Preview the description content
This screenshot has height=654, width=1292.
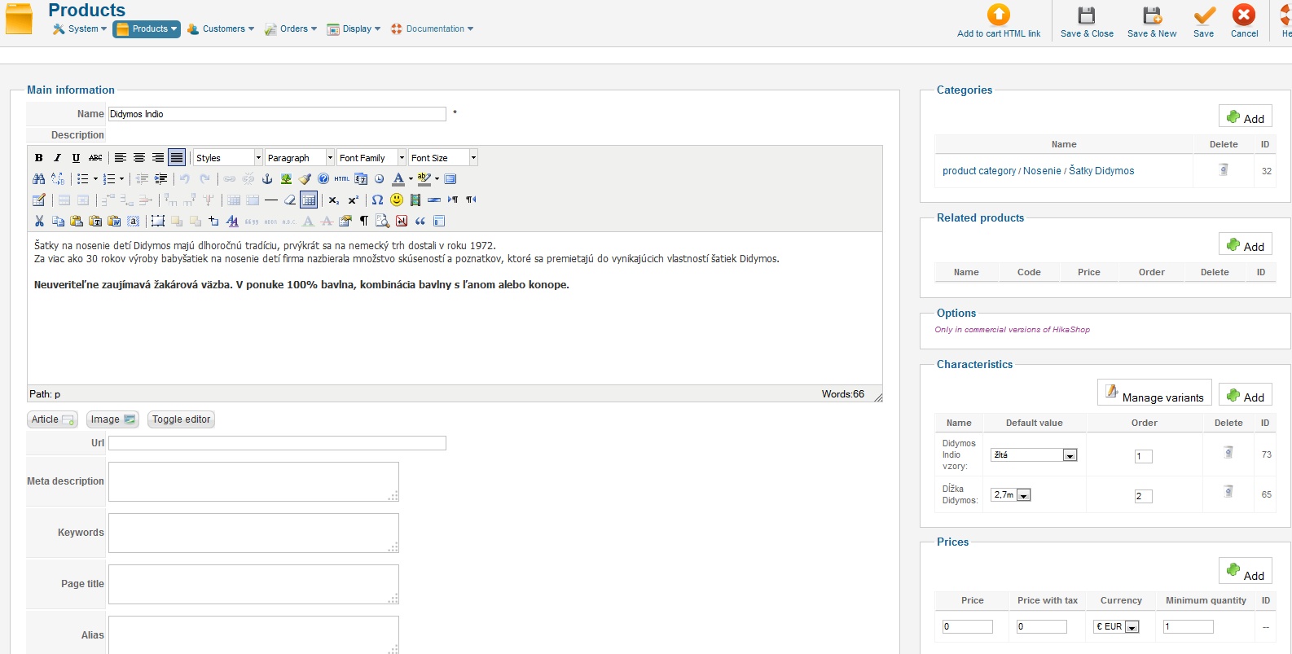tap(383, 222)
